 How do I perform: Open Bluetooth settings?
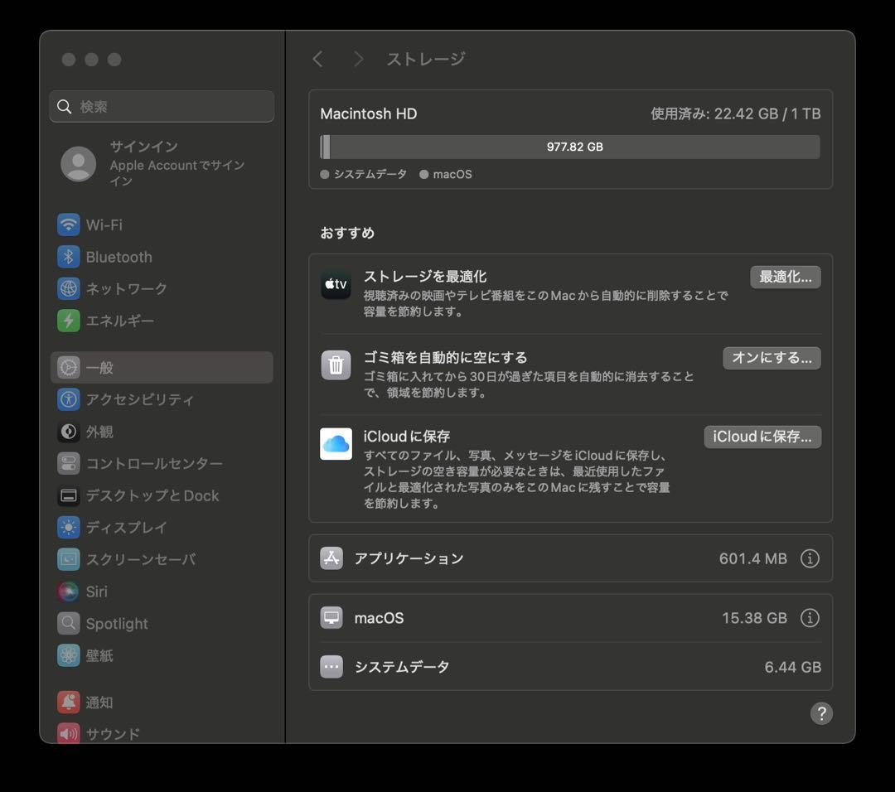(x=119, y=257)
